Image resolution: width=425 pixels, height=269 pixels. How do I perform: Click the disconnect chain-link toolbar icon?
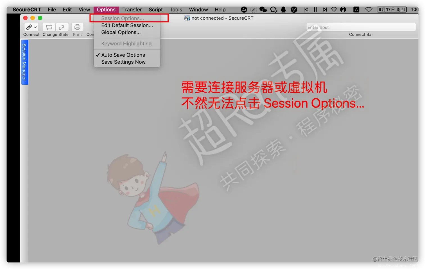tap(62, 27)
